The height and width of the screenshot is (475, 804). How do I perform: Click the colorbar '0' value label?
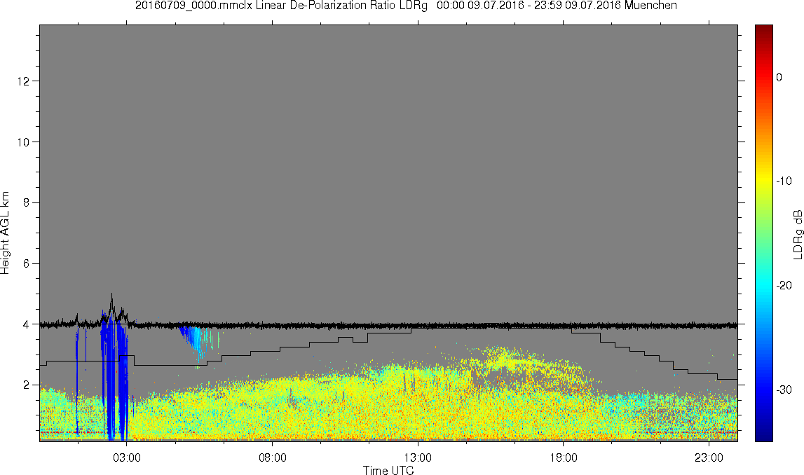tap(779, 77)
